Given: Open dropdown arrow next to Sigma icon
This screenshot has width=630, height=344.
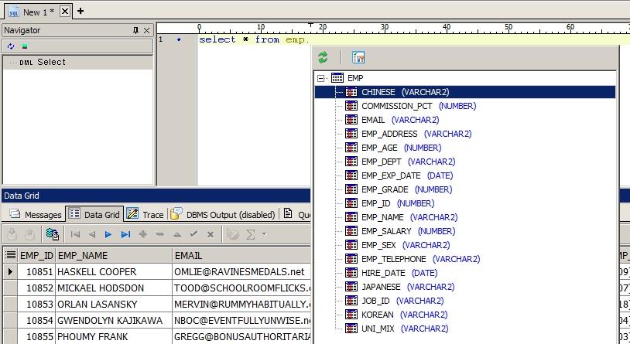Looking at the screenshot, I should [x=264, y=234].
